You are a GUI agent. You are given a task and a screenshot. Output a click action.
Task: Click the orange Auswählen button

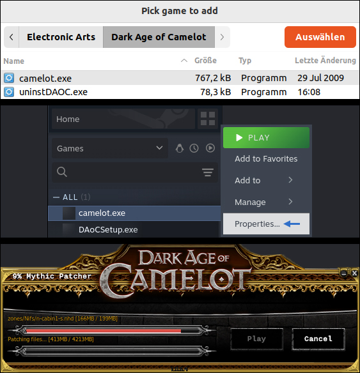pyautogui.click(x=320, y=37)
